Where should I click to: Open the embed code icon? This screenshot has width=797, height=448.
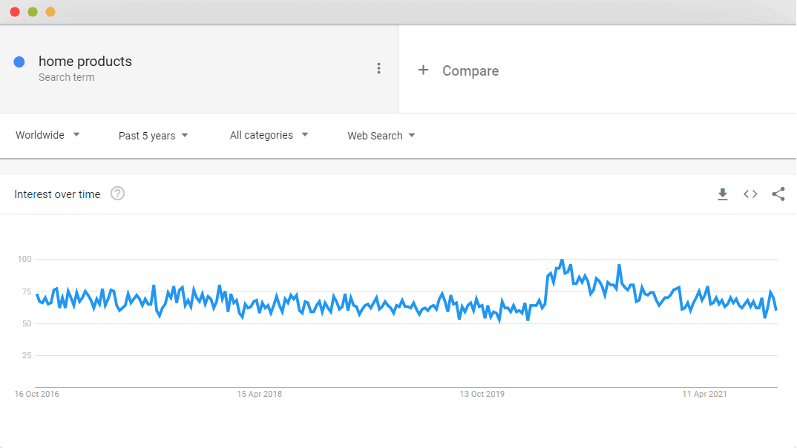pyautogui.click(x=750, y=194)
